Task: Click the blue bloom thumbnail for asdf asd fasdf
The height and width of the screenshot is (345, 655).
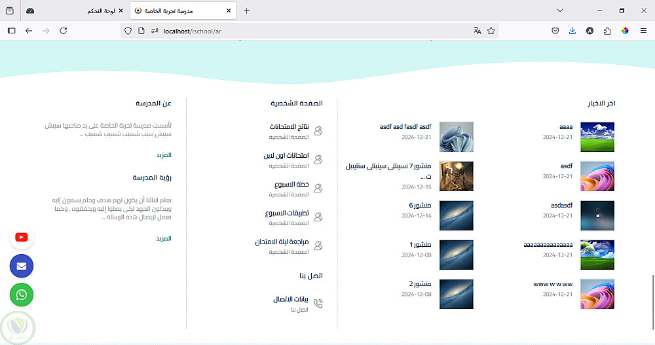Action: tap(456, 137)
